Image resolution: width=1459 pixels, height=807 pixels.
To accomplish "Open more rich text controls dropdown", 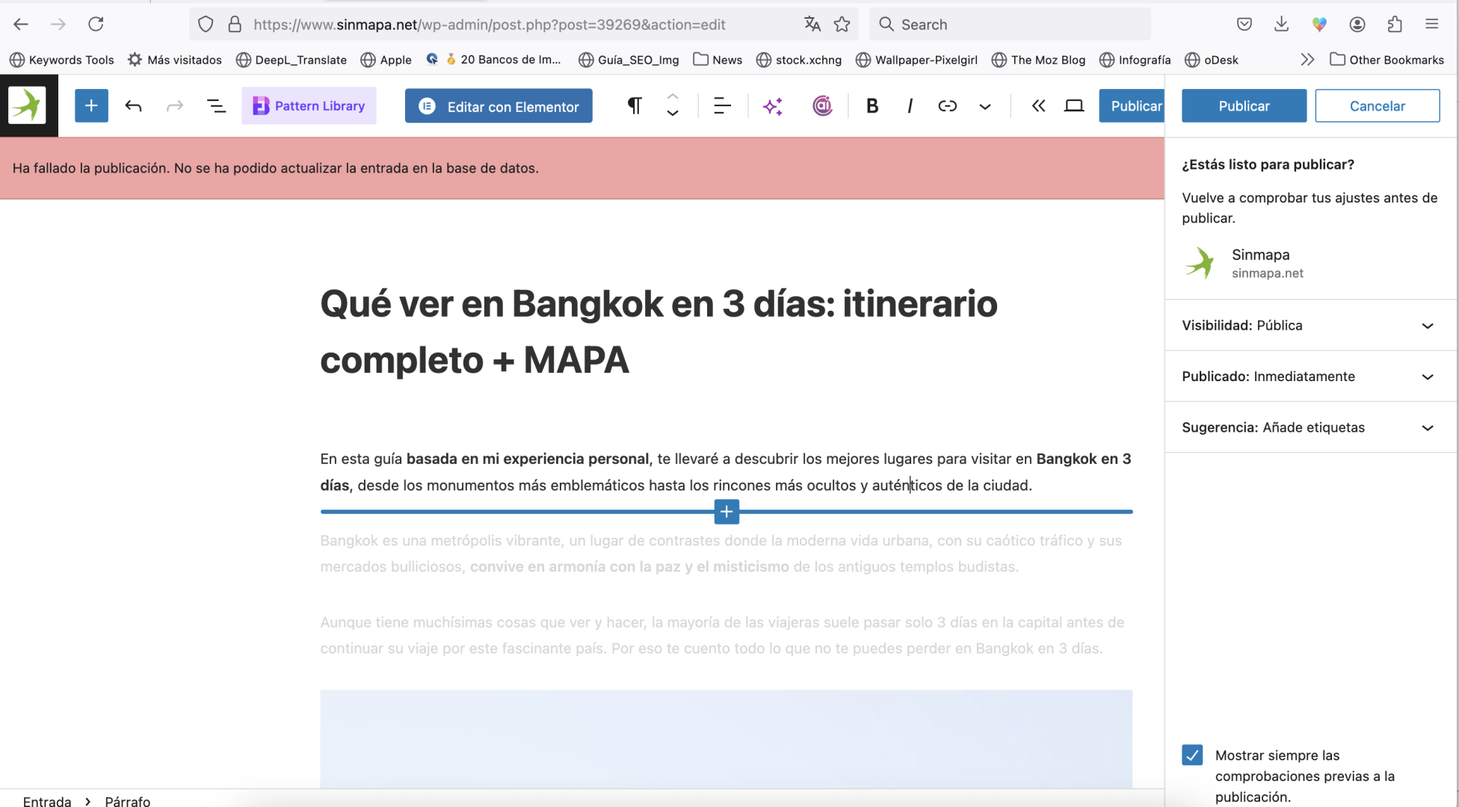I will (985, 106).
